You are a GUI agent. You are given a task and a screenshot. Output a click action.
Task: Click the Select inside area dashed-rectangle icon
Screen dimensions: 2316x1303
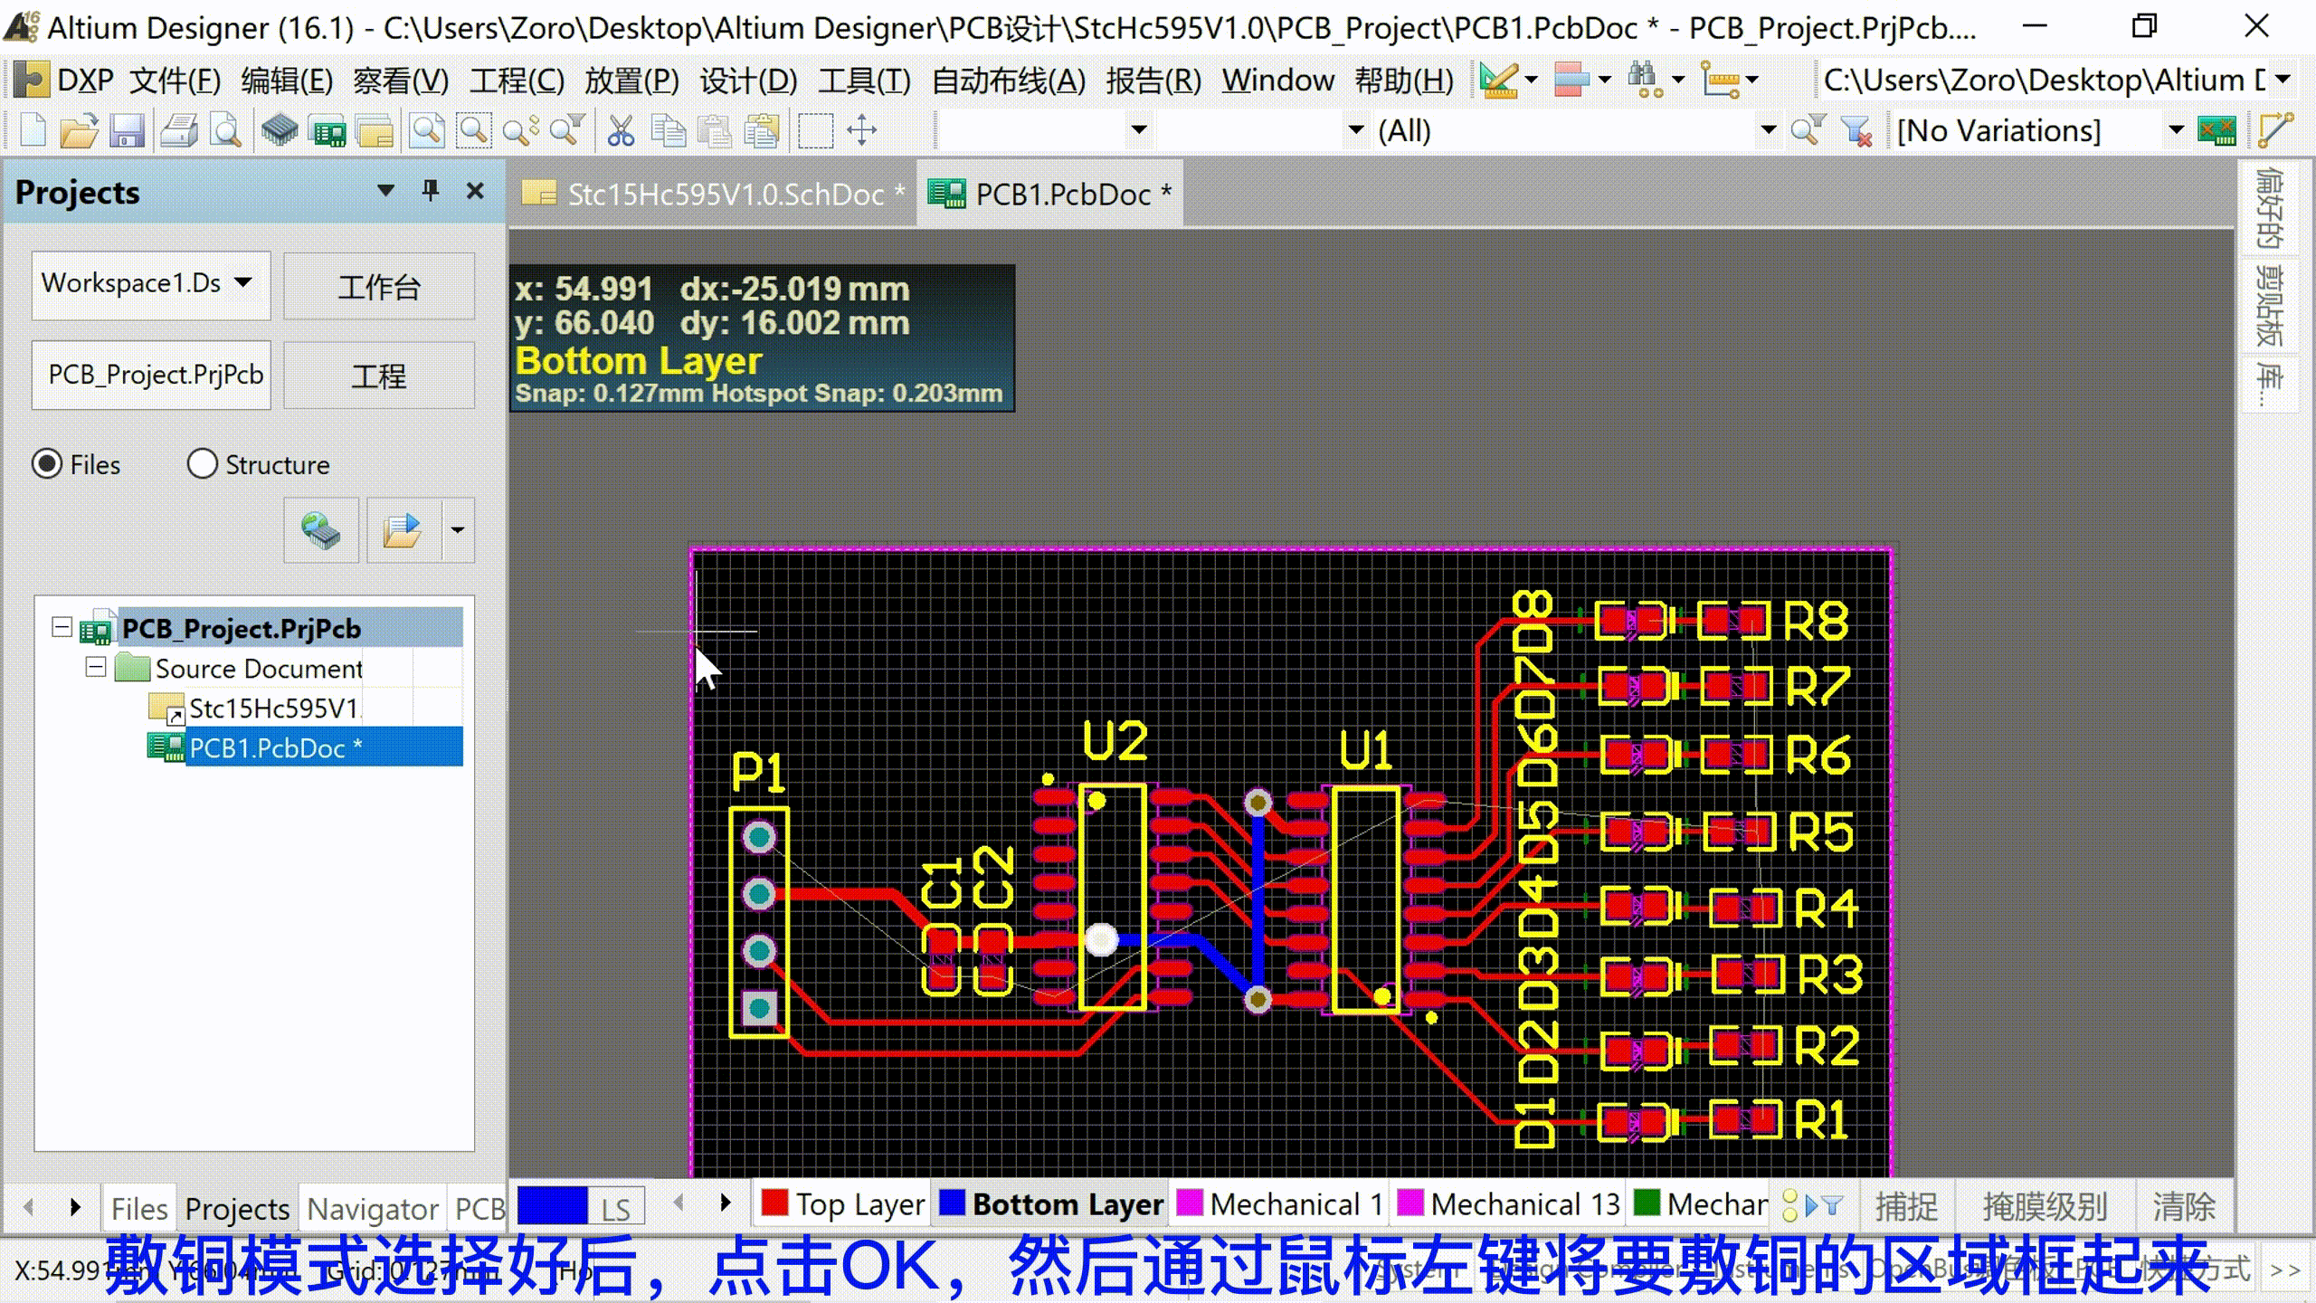[x=815, y=131]
